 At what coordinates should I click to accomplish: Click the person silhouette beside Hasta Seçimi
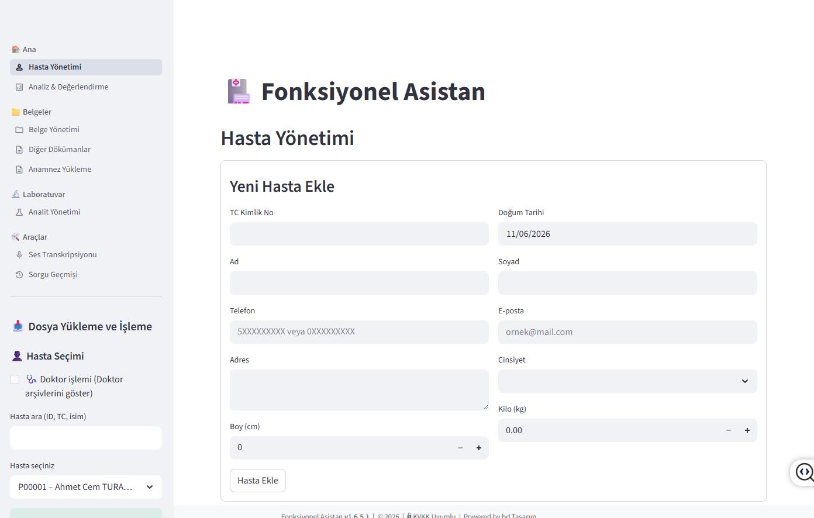[x=17, y=356]
